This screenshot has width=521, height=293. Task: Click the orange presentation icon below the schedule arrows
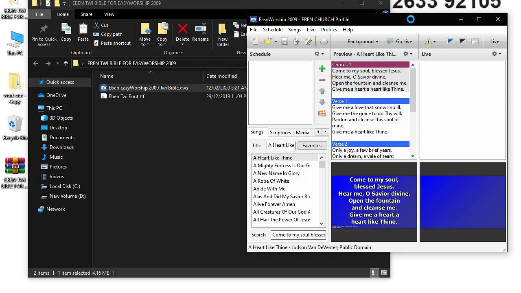click(x=322, y=114)
